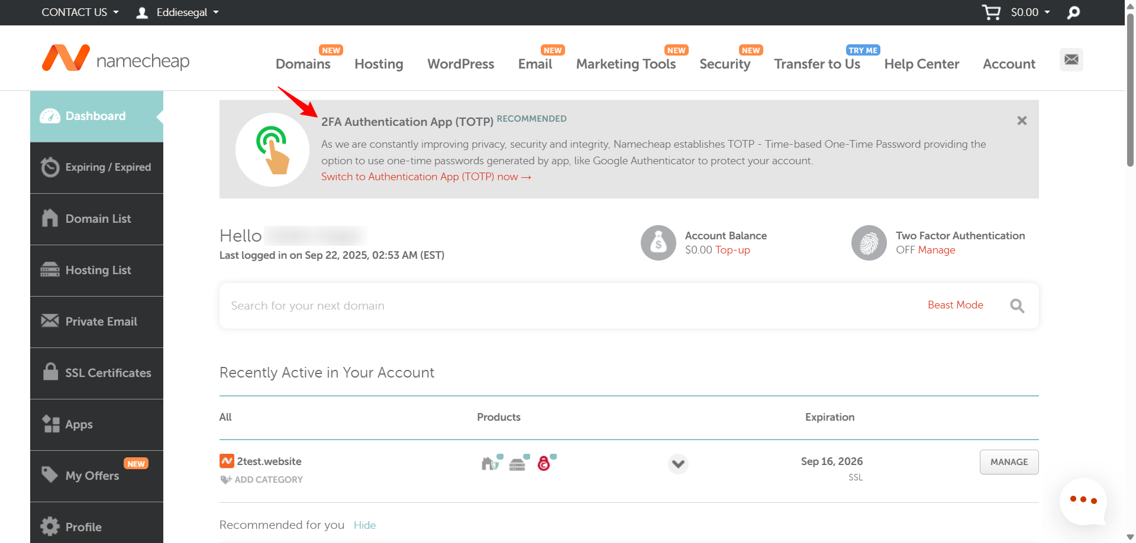Open the Transfer to Us menu
The height and width of the screenshot is (543, 1136).
click(x=817, y=64)
